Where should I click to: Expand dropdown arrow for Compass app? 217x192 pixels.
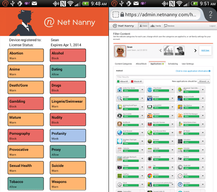pyautogui.click(x=203, y=184)
